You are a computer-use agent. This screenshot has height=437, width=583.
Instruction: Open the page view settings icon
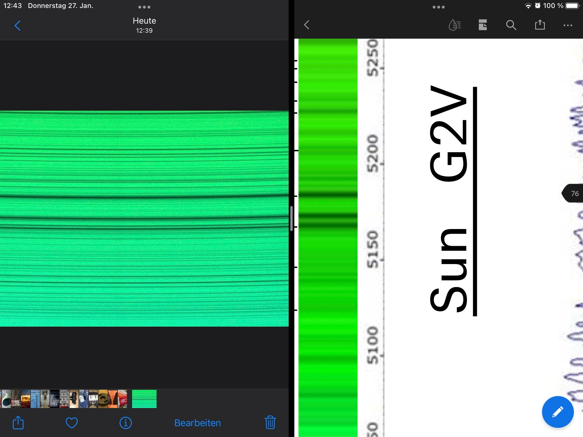pos(483,25)
